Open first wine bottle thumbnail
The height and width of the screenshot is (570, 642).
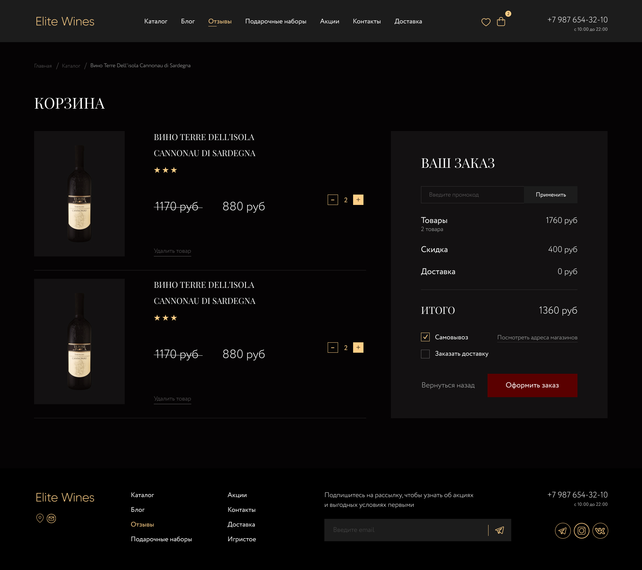79,194
